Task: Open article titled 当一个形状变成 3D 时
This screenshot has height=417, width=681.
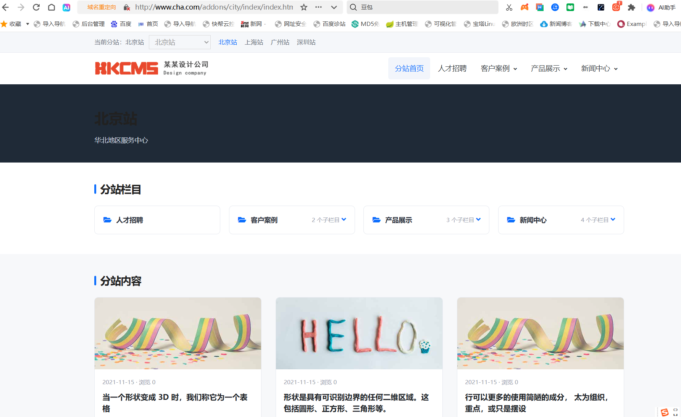Action: pyautogui.click(x=175, y=403)
